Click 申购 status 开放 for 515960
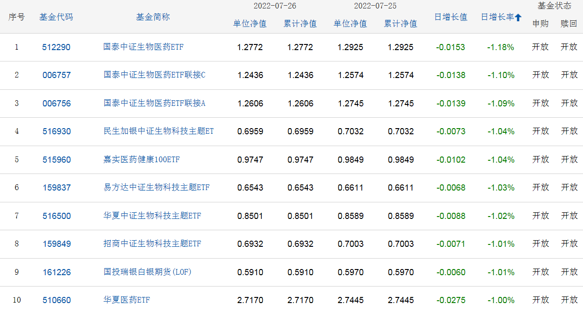Image resolution: width=583 pixels, height=313 pixels. [x=540, y=159]
